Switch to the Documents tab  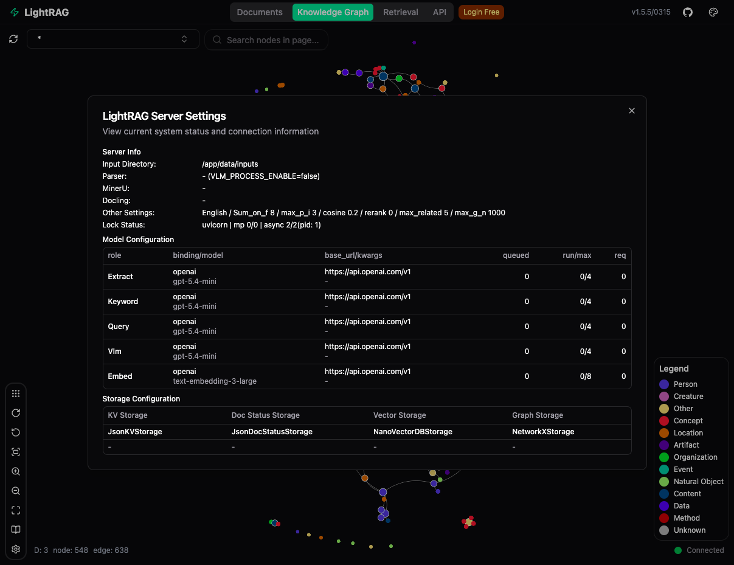tap(260, 12)
